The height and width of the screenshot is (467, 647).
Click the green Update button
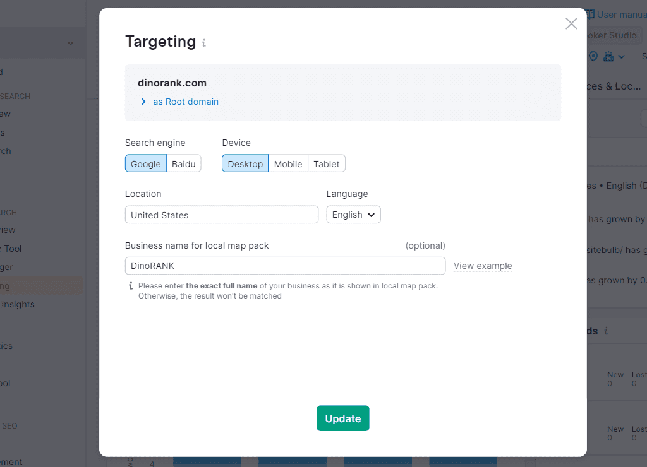tap(343, 418)
